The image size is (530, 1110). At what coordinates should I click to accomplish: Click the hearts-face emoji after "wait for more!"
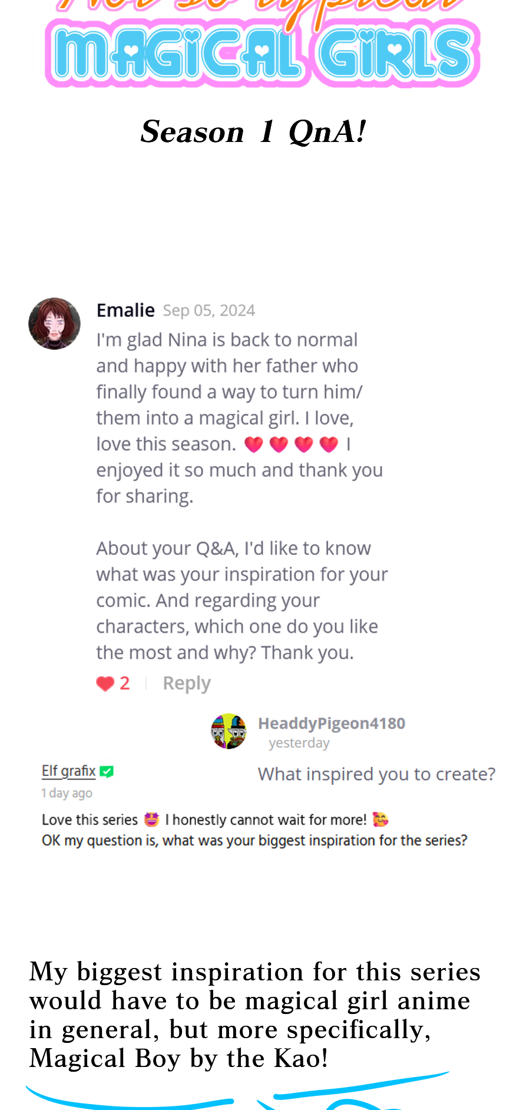tap(380, 819)
